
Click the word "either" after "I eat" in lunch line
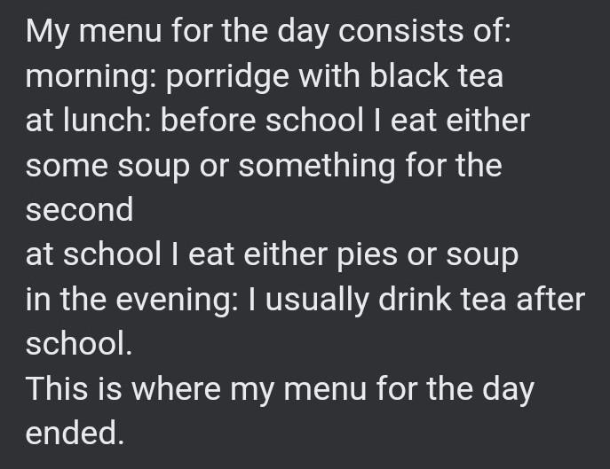487,120
